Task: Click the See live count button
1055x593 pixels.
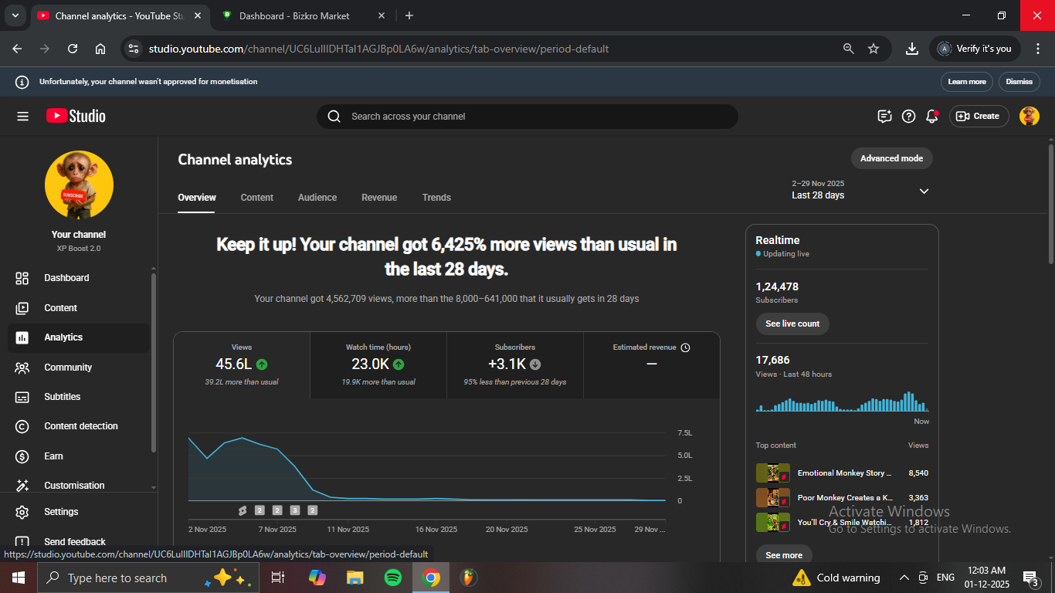Action: click(792, 324)
